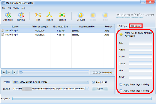The image size is (156, 104).
Task: Open the Help menu
Action: pos(23,8)
